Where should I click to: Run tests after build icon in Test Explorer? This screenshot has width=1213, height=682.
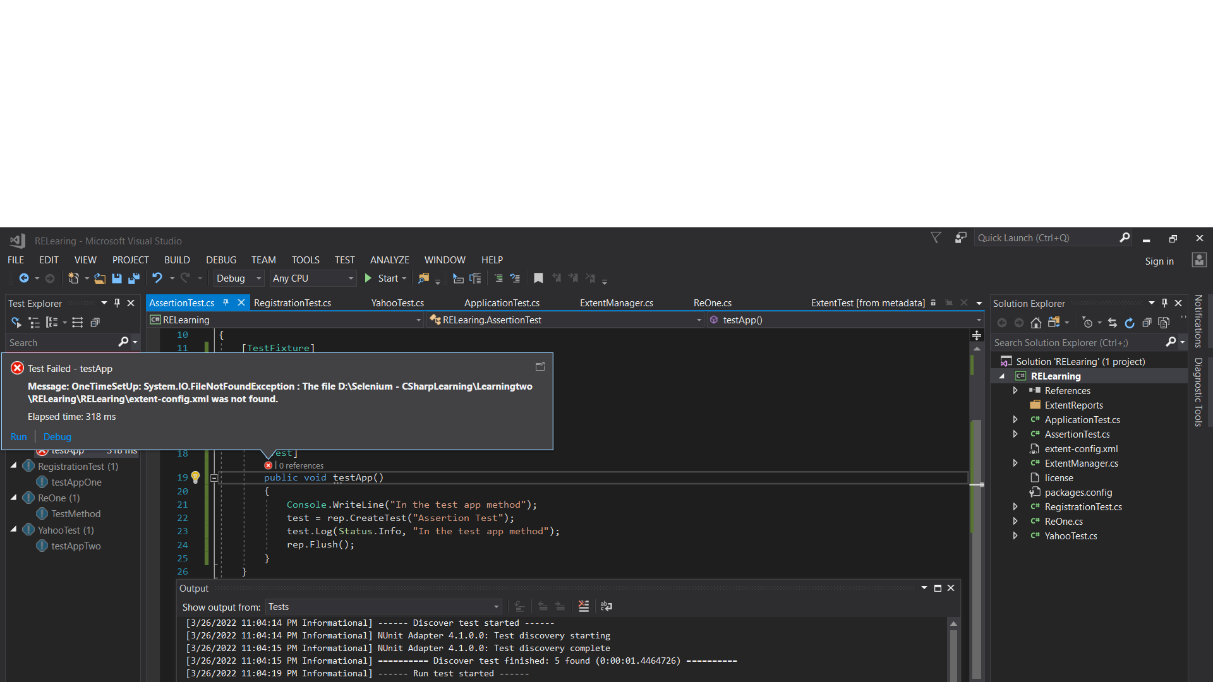click(16, 323)
